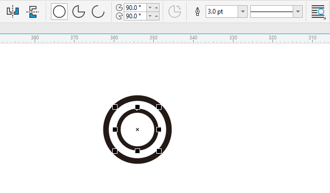Image resolution: width=330 pixels, height=193 pixels.
Task: Click the starting angle icon
Action: click(119, 7)
